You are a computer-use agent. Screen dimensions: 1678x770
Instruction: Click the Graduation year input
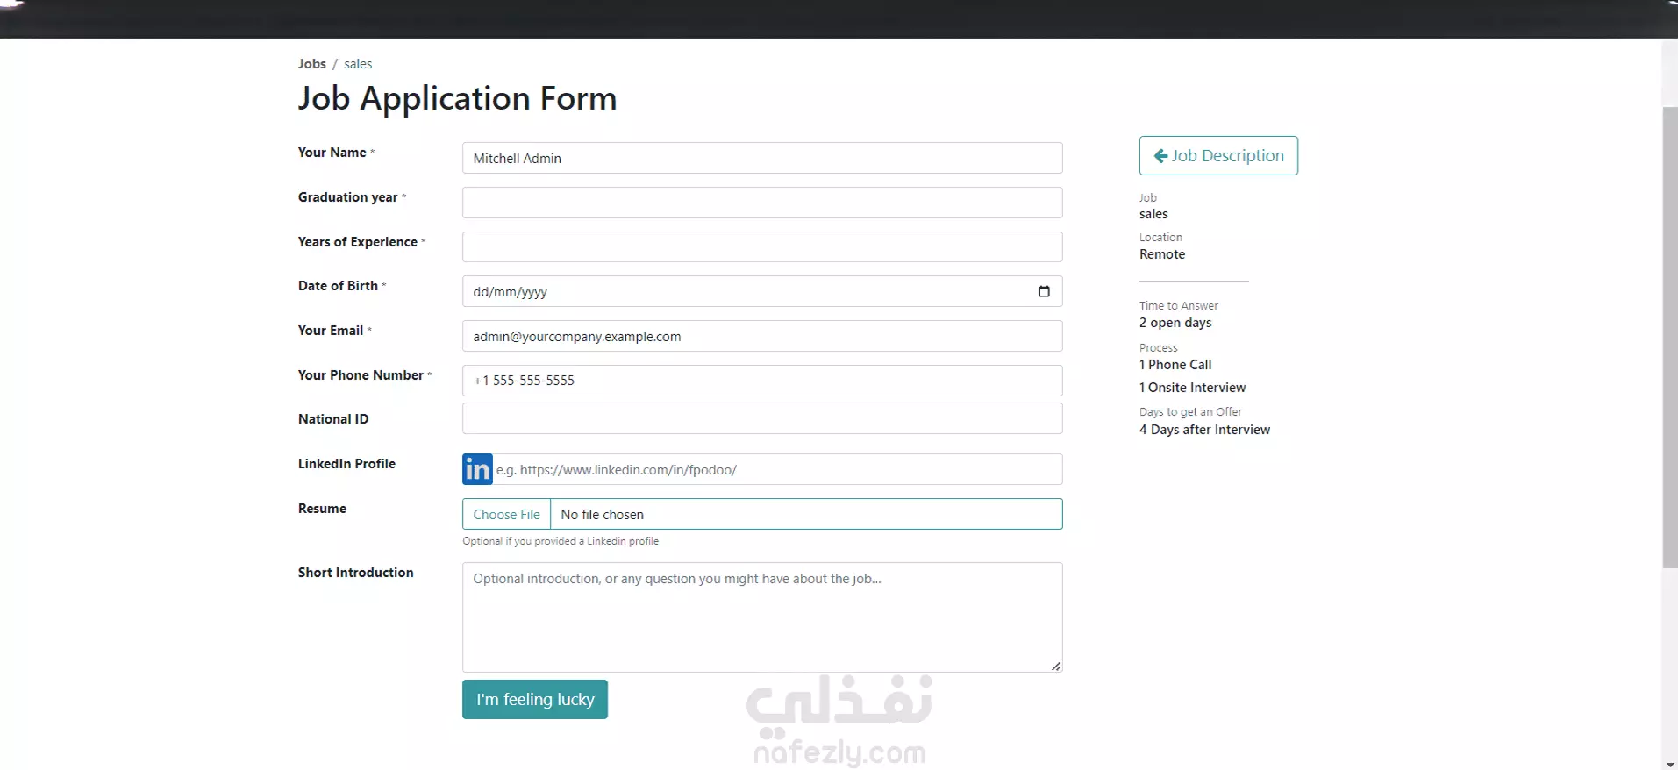tap(762, 203)
